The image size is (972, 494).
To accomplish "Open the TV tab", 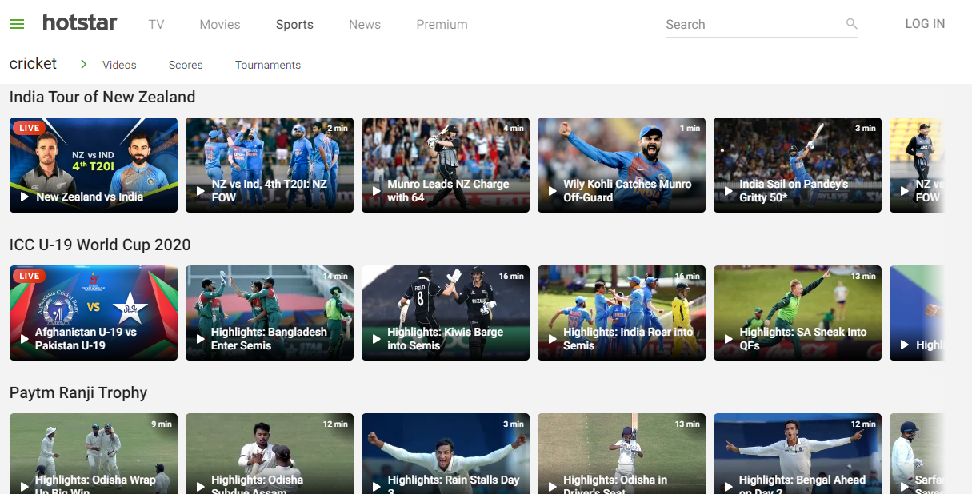I will [156, 24].
